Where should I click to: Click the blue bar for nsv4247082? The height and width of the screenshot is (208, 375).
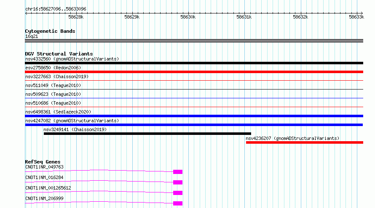(194, 125)
